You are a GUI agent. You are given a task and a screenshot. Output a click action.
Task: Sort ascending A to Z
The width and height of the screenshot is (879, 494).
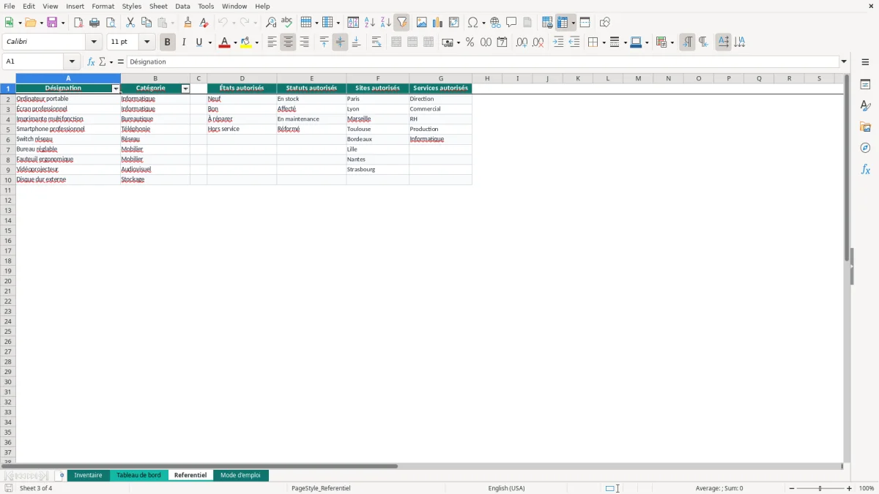pyautogui.click(x=370, y=22)
